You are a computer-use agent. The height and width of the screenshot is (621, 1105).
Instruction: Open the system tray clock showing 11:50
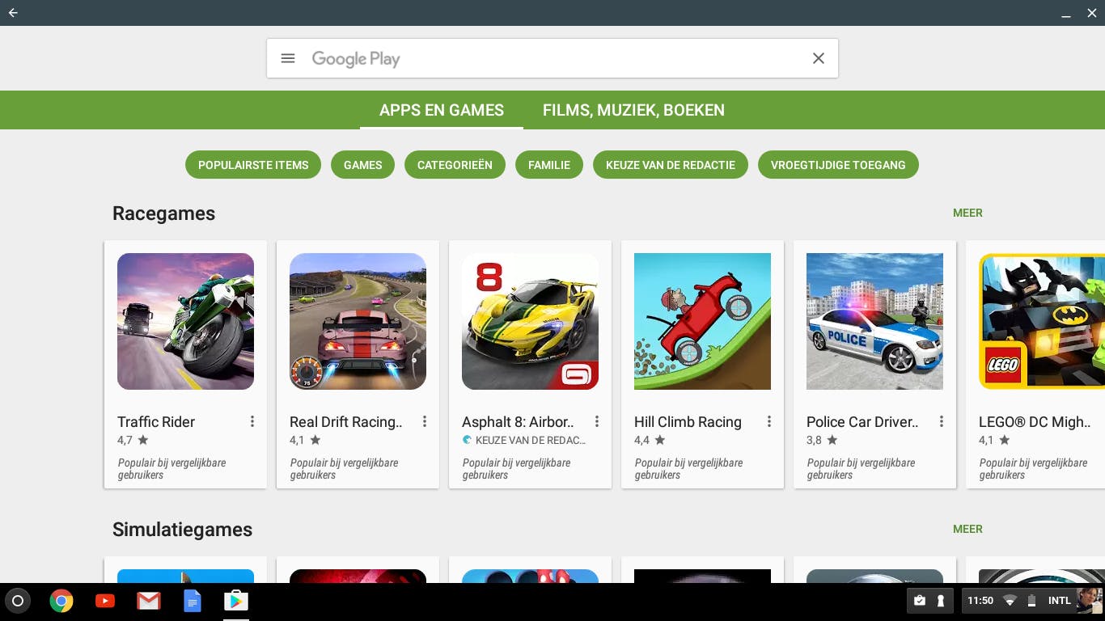click(980, 601)
